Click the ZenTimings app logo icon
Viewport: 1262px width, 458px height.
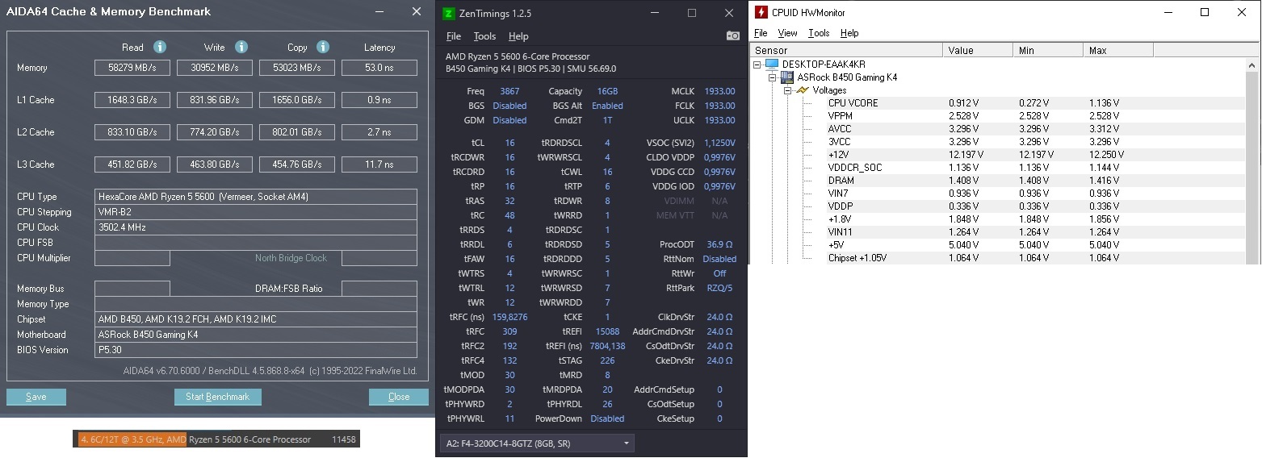coord(449,14)
